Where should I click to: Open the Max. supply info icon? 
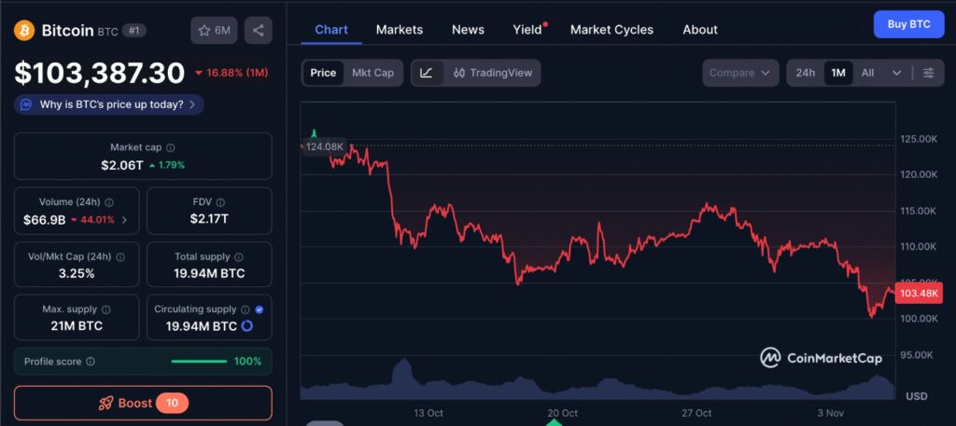[x=106, y=309]
